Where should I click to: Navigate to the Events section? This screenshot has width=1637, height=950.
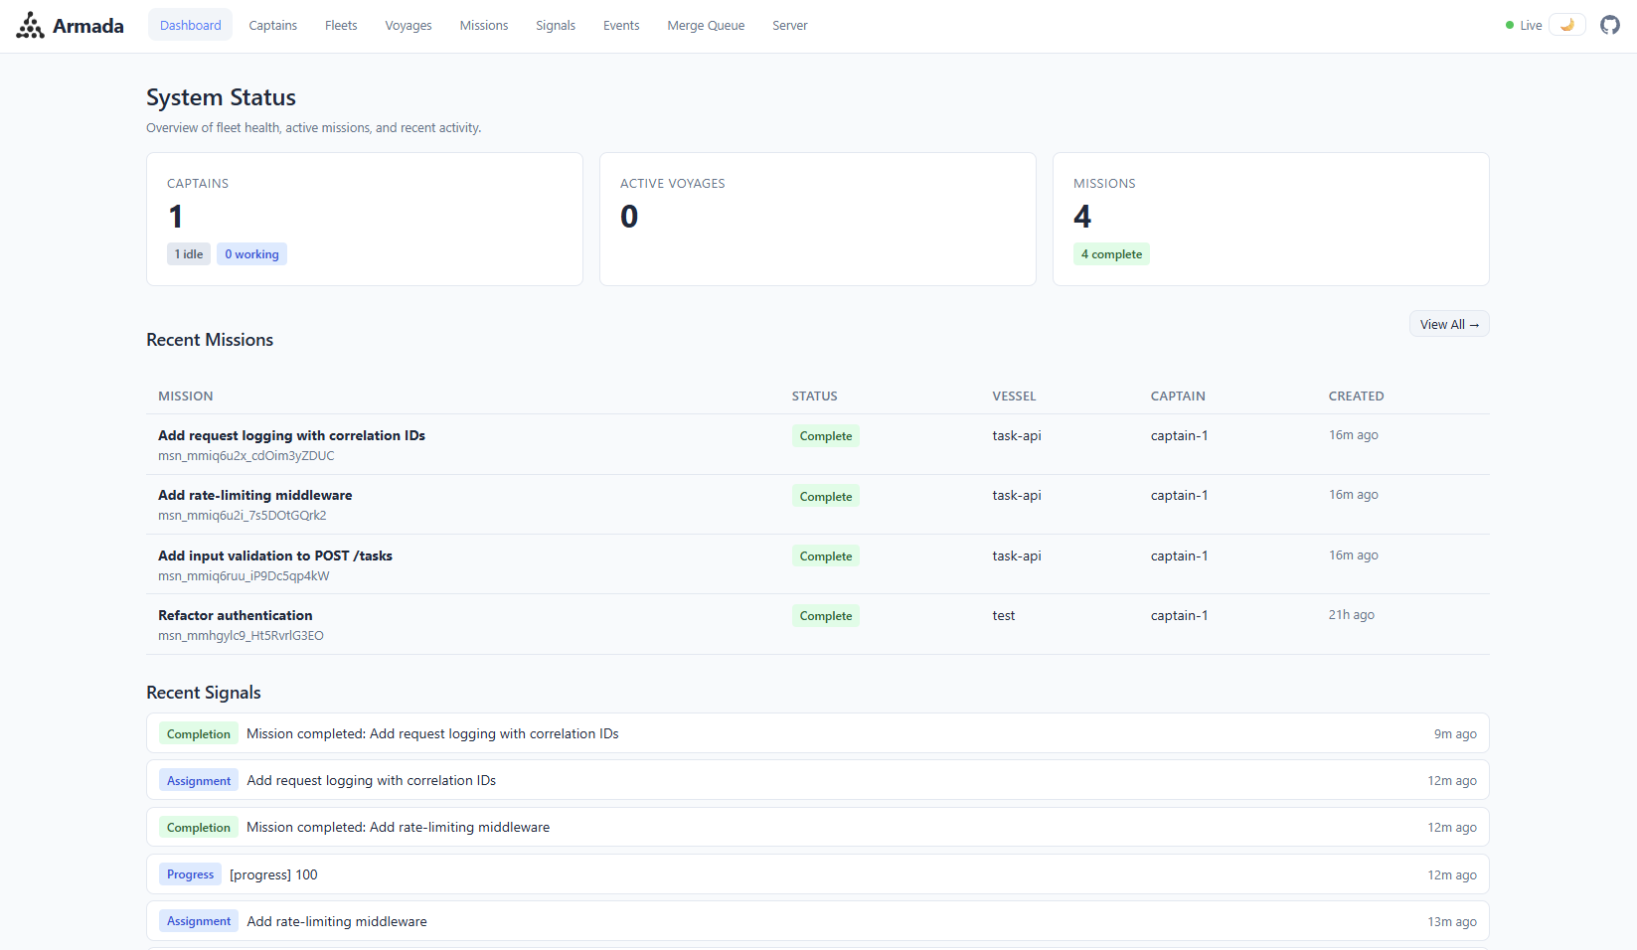620,25
